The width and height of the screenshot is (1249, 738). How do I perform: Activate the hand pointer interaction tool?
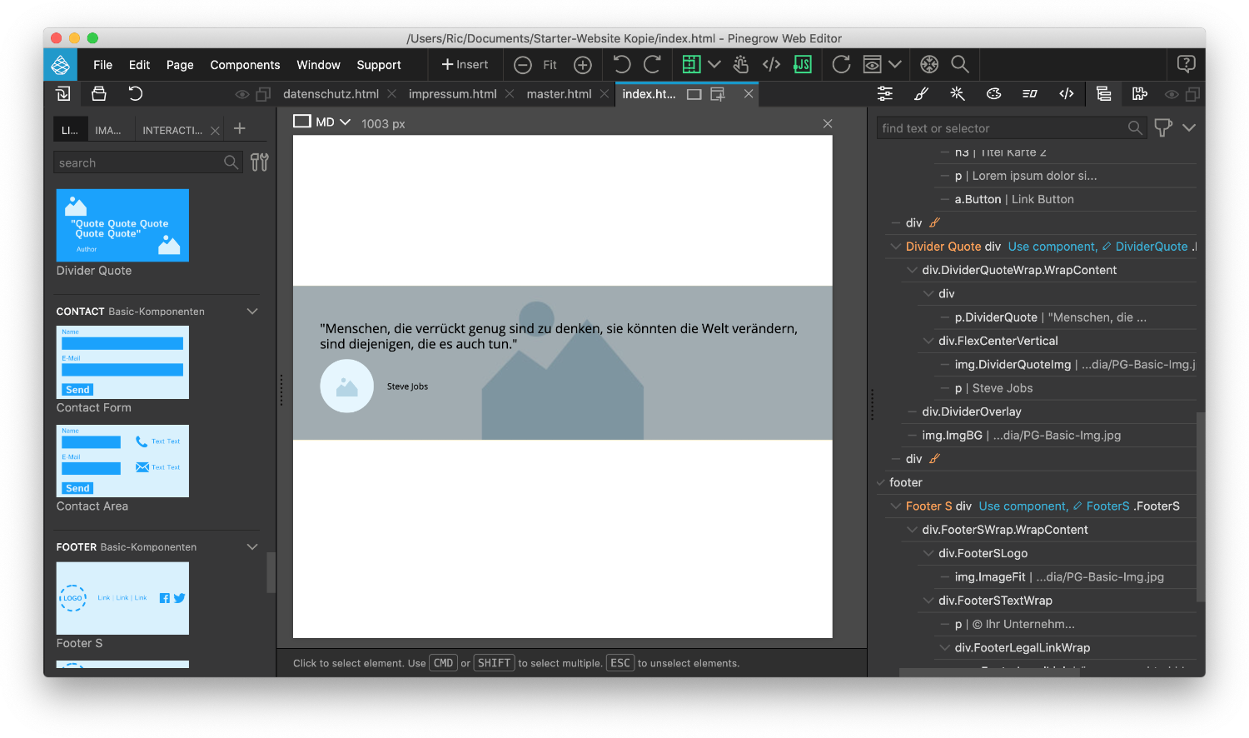pyautogui.click(x=741, y=64)
